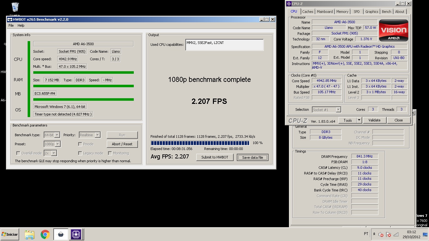Click the RAM size 7 152 MB field

tap(52, 80)
